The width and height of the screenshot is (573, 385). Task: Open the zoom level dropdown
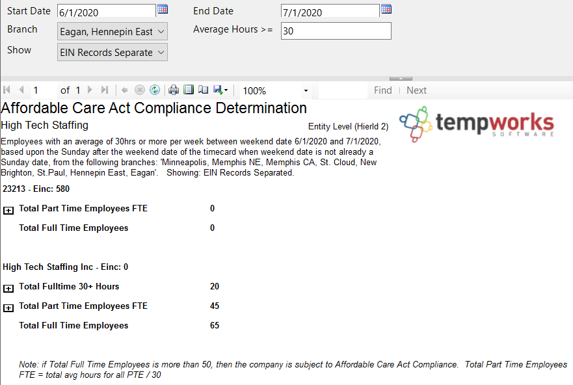(x=306, y=90)
